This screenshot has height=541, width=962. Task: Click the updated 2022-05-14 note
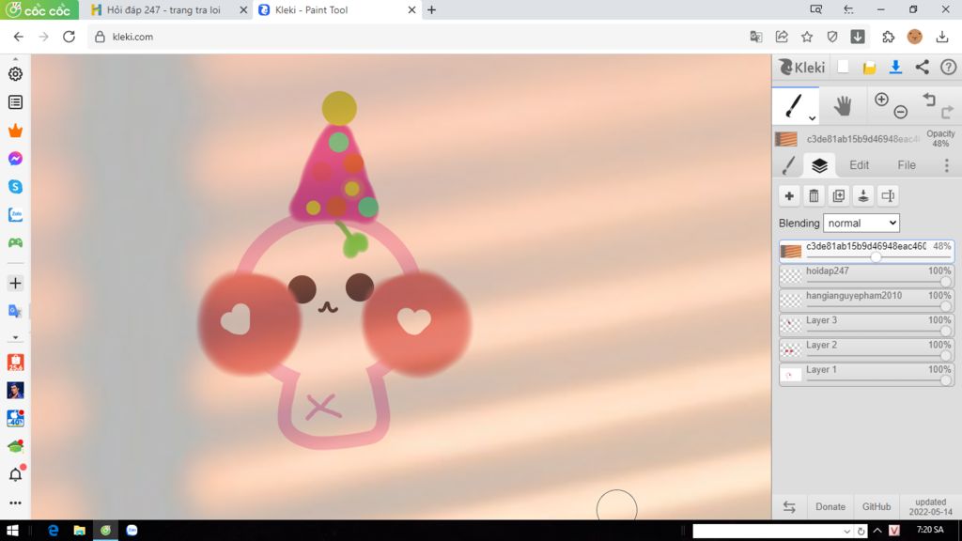click(x=931, y=506)
